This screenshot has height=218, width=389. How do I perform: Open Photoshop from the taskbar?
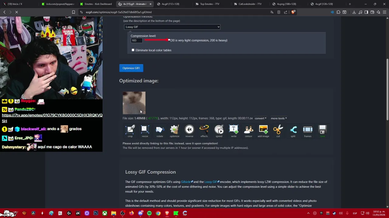(96, 213)
